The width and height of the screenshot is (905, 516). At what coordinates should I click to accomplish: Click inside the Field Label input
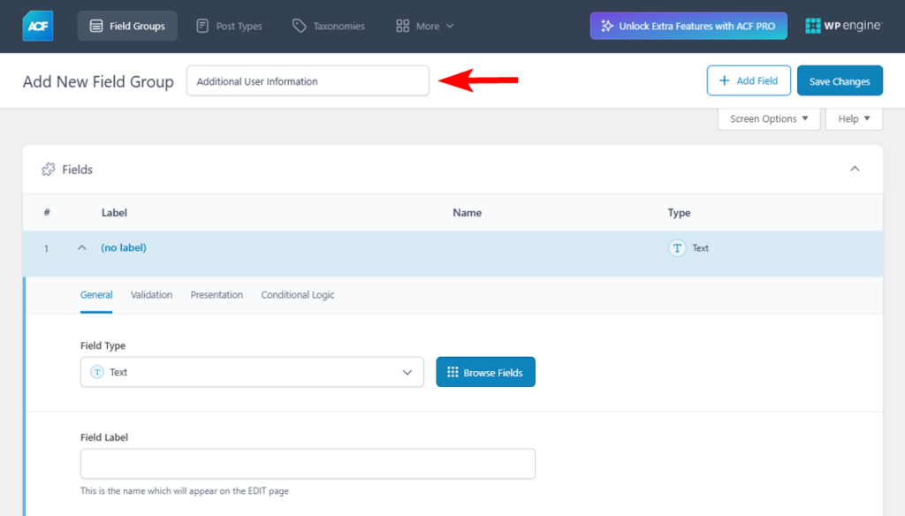click(308, 463)
